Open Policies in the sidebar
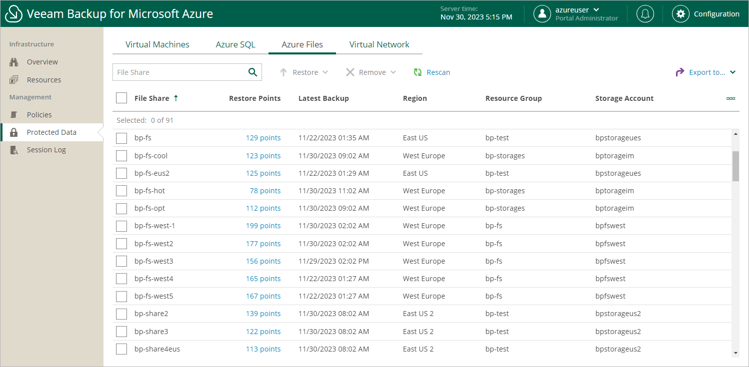Screen dimensions: 749x367 39,115
